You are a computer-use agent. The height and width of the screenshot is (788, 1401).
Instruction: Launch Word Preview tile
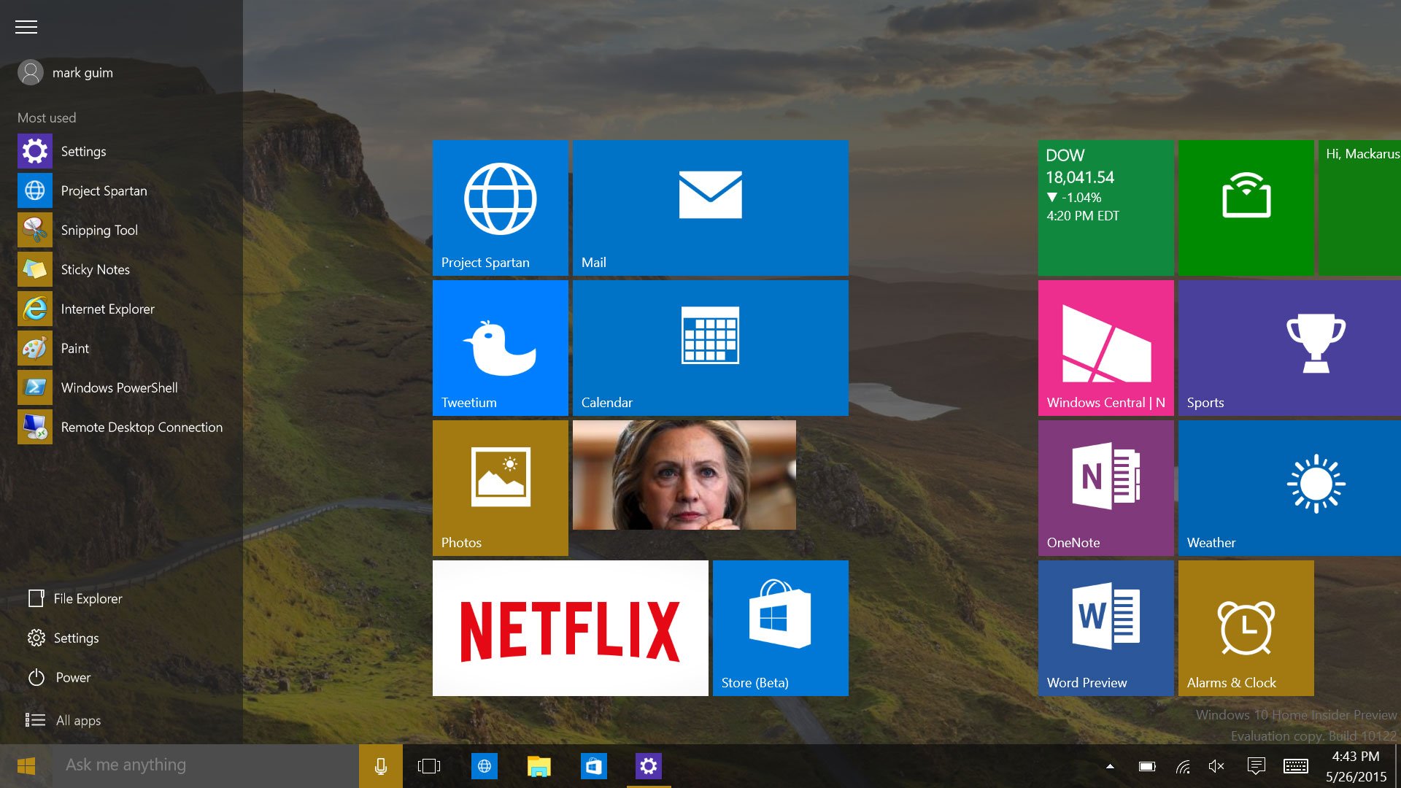click(x=1106, y=628)
